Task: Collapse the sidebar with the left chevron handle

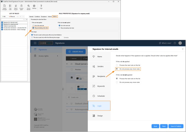Action: (63, 89)
